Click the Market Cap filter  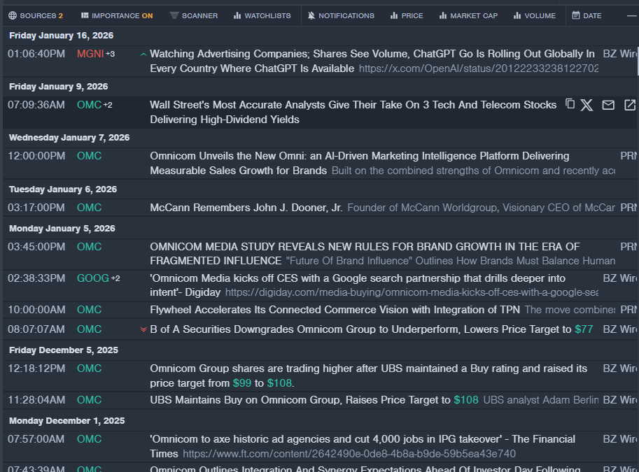click(468, 15)
